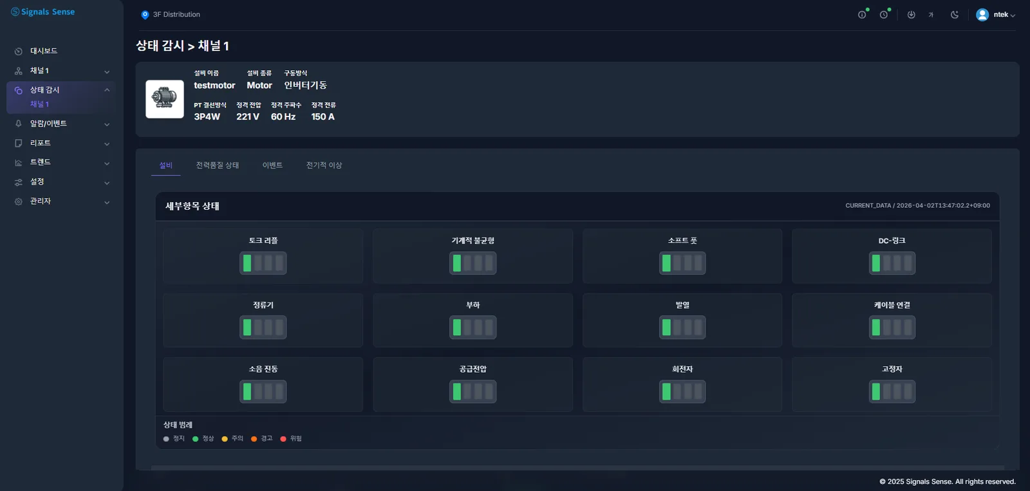
Task: Toggle dark mode with the moon icon
Action: coord(955,15)
